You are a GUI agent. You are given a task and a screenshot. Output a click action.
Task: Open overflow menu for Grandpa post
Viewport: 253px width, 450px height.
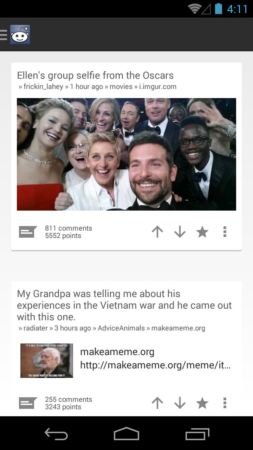click(x=225, y=403)
